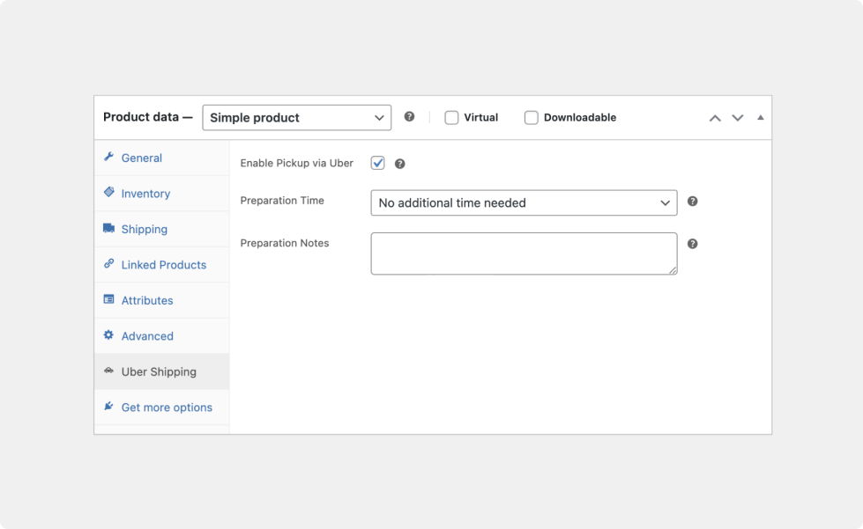Click the wrench icon for General
This screenshot has width=863, height=529.
coord(108,158)
